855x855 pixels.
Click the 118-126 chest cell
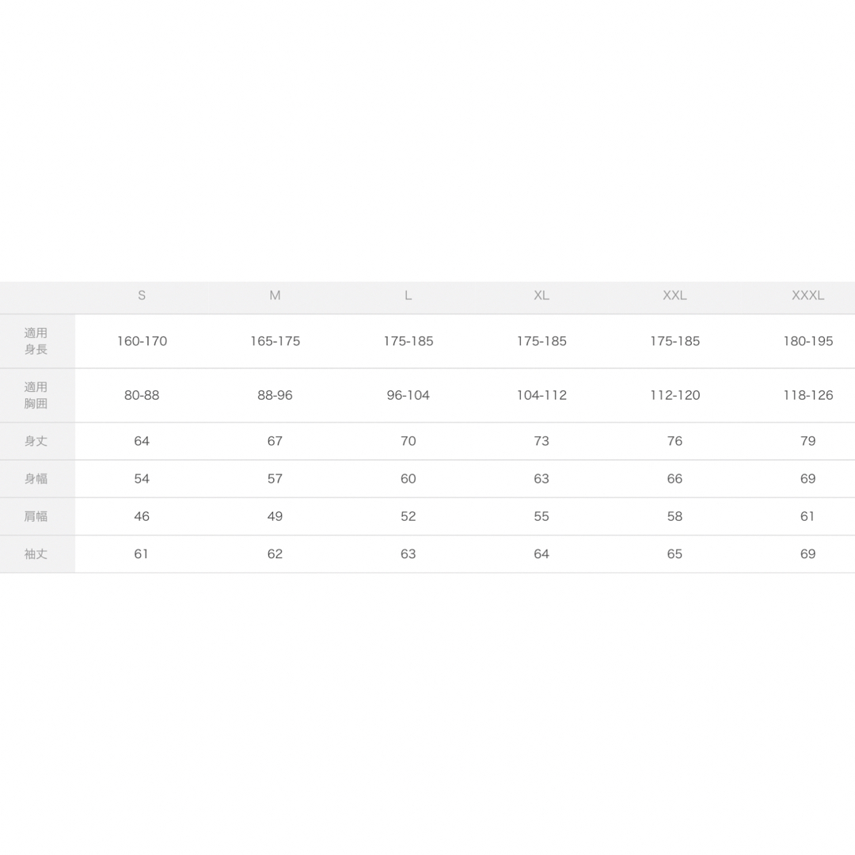coord(808,395)
